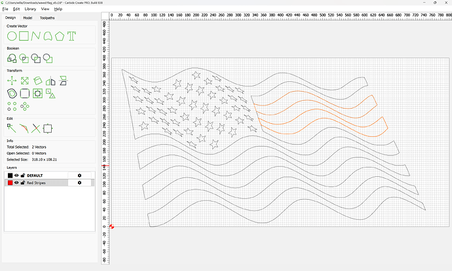Select the Rectangle vector tool
Image resolution: width=452 pixels, height=271 pixels.
24,36
